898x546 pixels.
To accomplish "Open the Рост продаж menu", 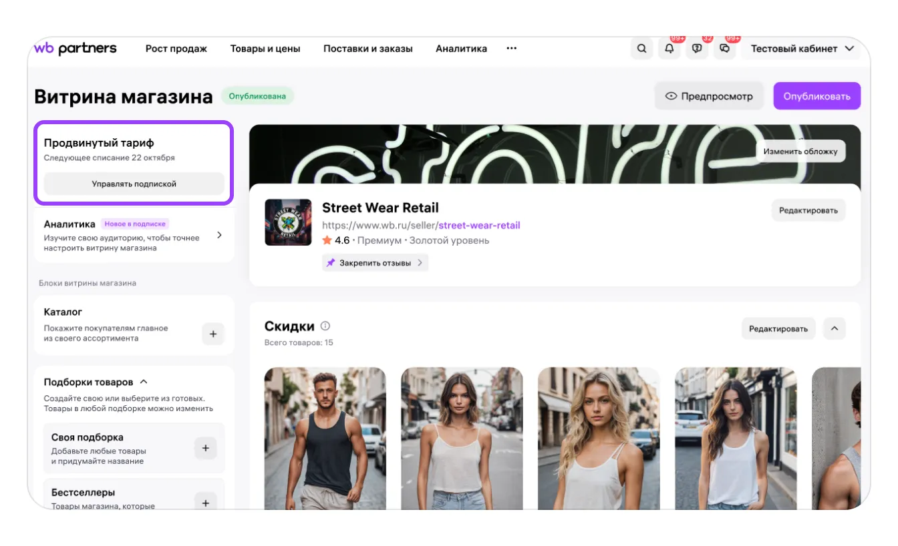I will (176, 49).
